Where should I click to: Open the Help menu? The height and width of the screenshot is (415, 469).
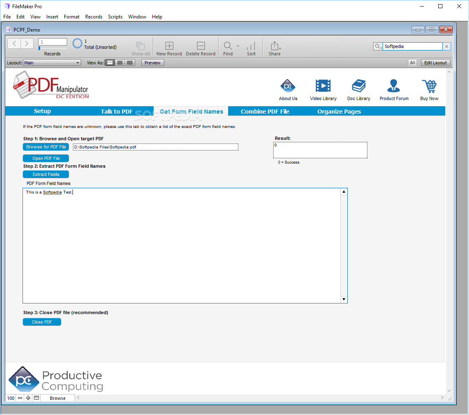(x=157, y=17)
